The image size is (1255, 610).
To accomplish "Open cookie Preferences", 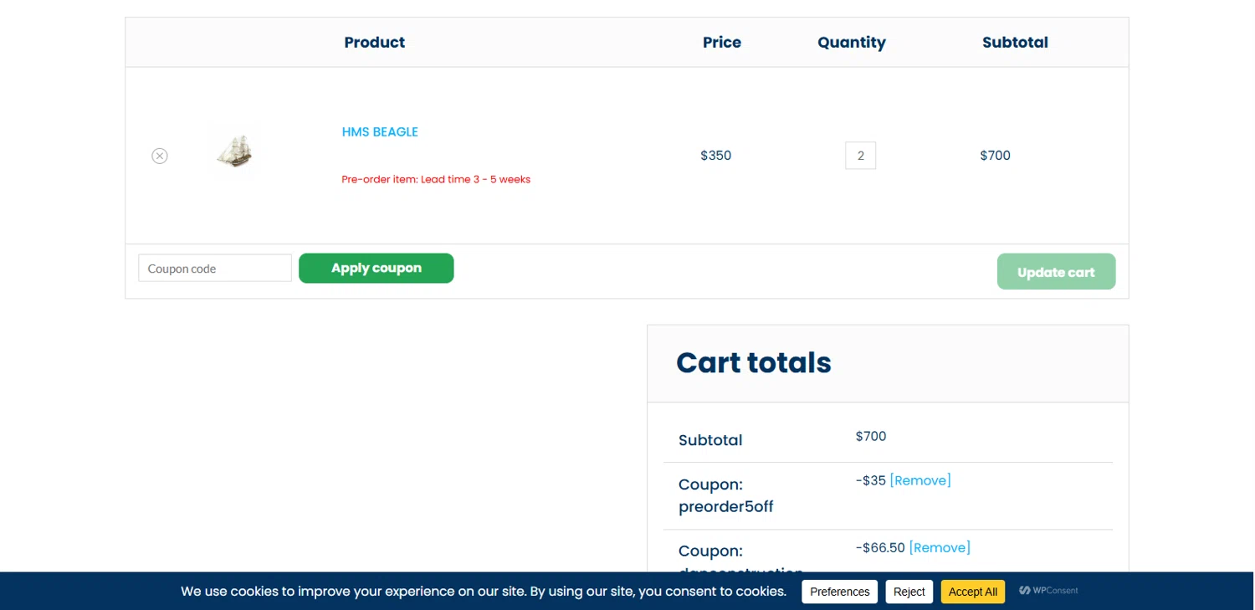I will pos(839,592).
